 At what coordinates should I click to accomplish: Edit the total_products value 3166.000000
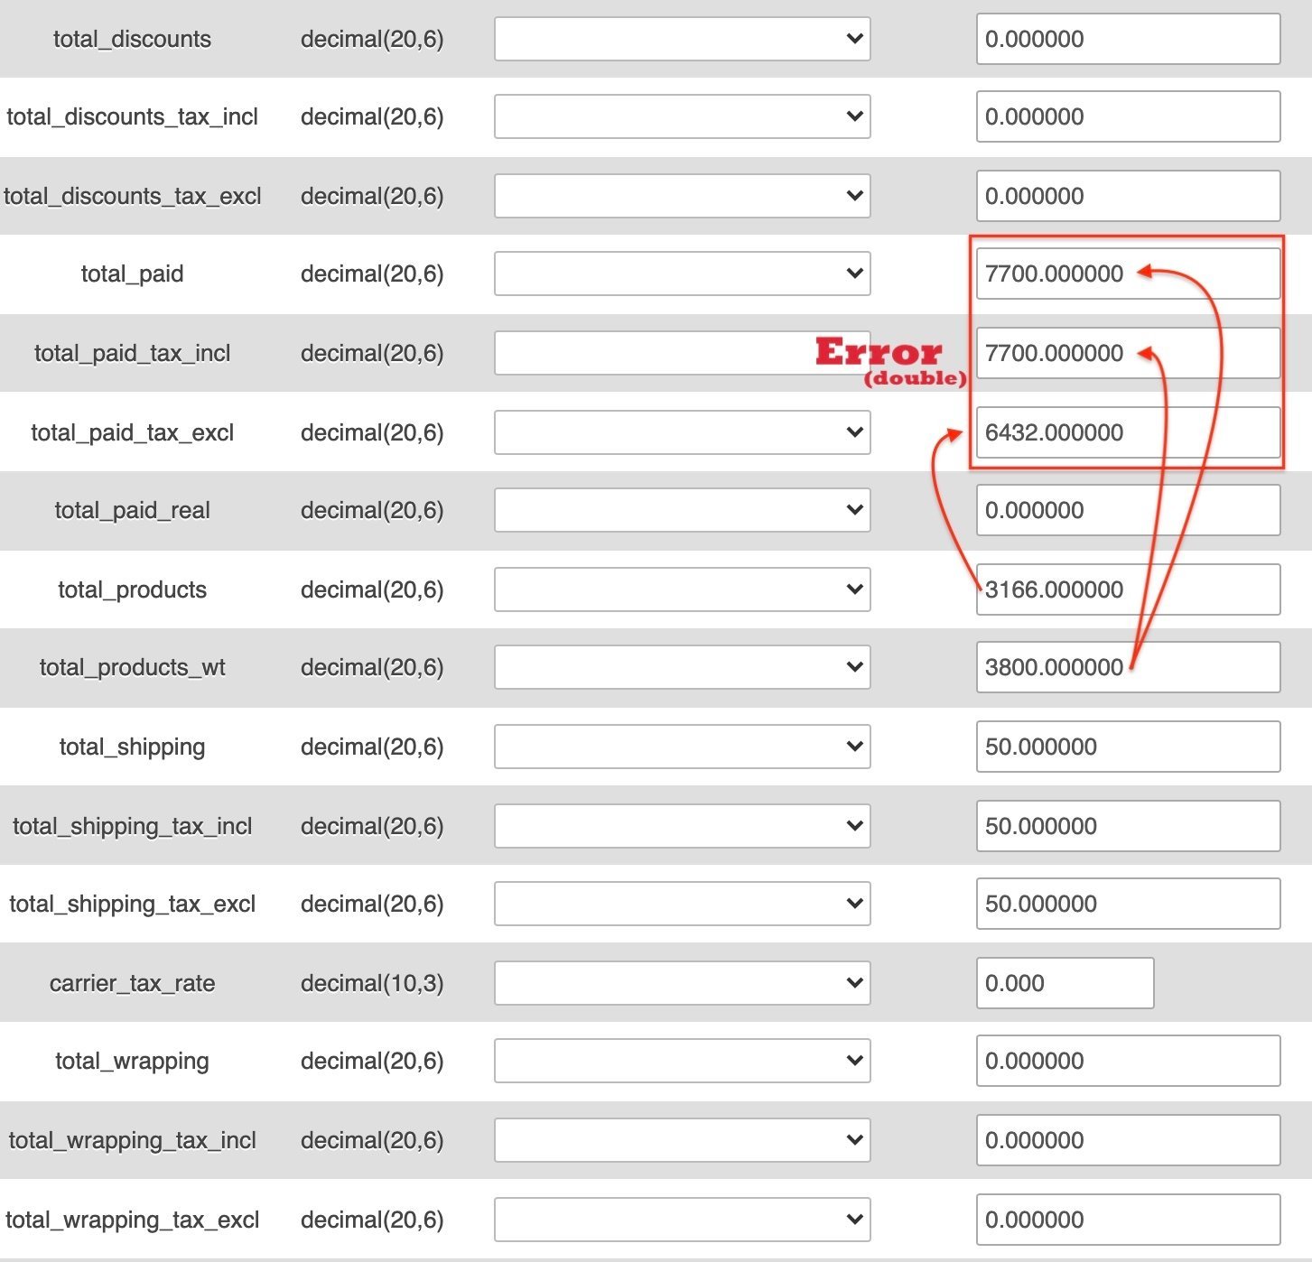[x=1128, y=589]
